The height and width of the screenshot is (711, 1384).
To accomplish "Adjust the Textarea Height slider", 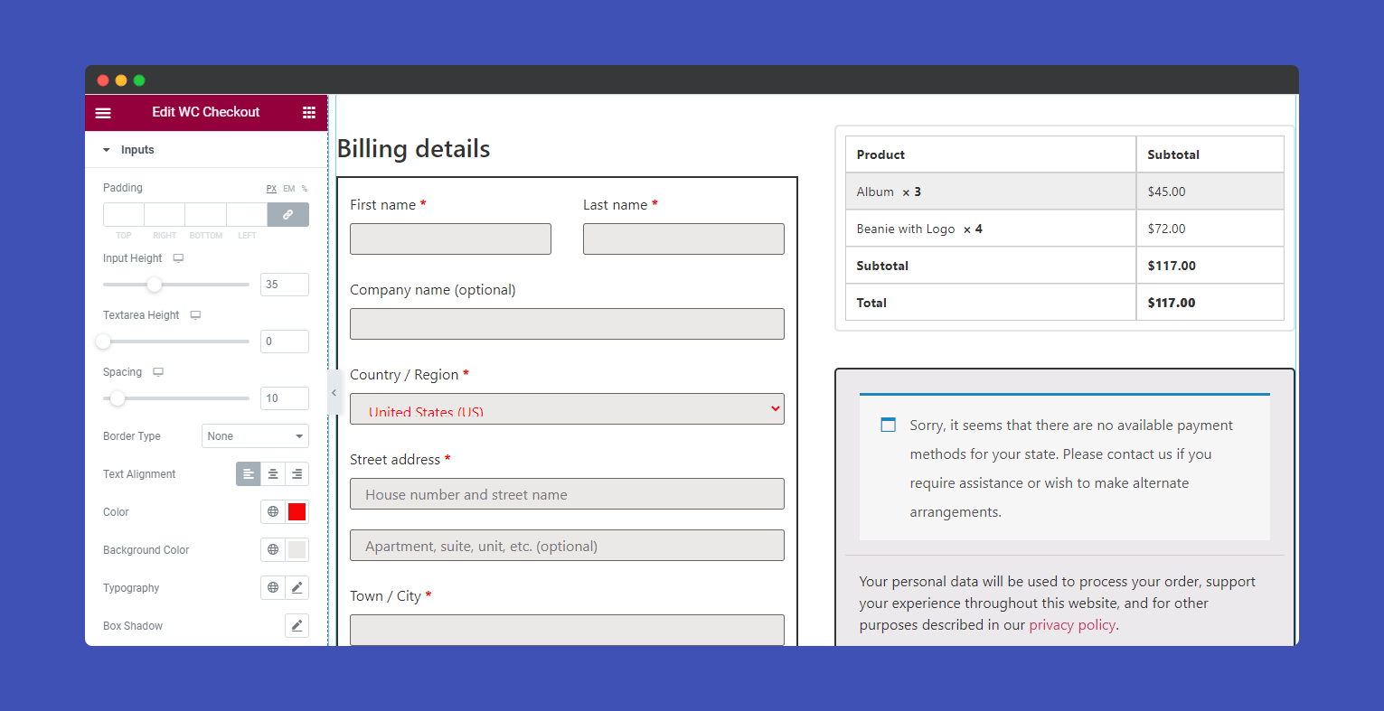I will pos(103,341).
